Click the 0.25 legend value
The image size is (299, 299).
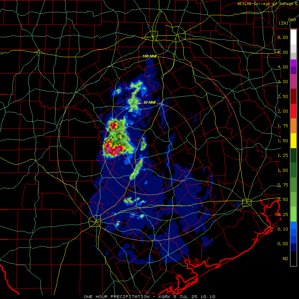click(283, 215)
